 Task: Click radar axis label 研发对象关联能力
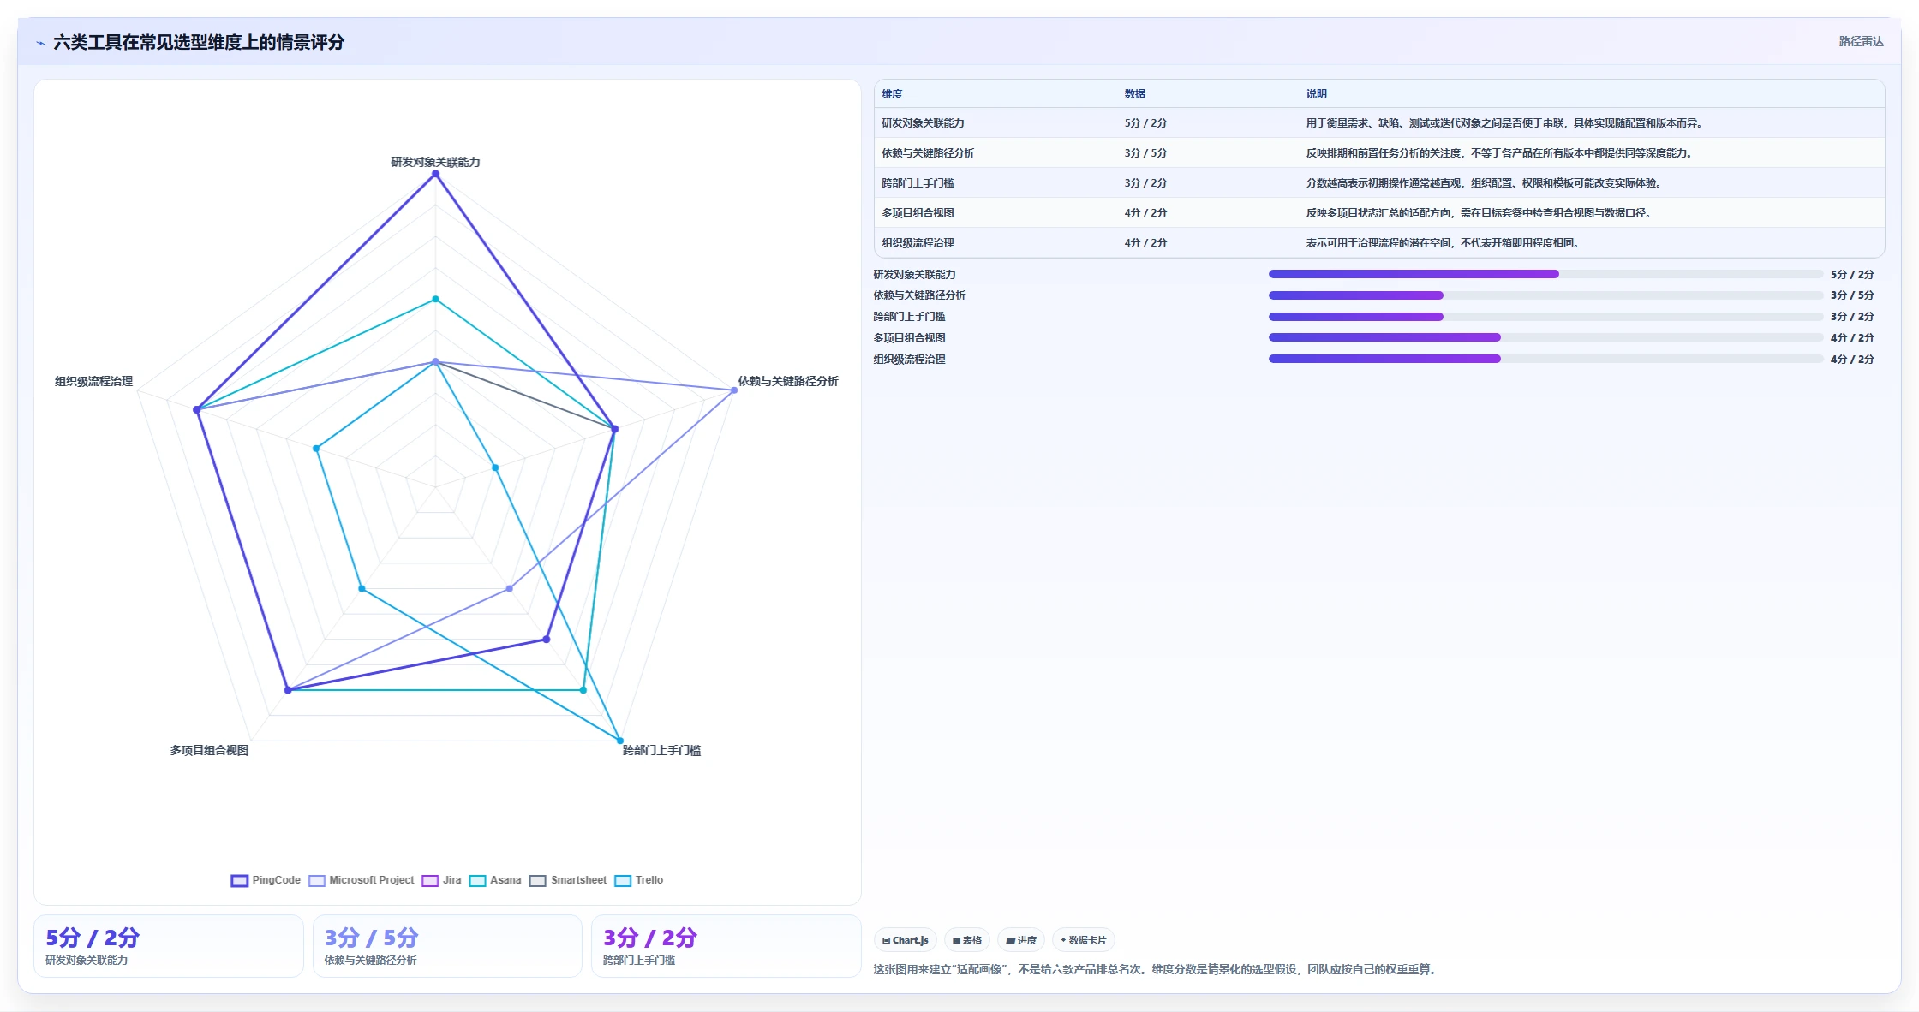(435, 162)
